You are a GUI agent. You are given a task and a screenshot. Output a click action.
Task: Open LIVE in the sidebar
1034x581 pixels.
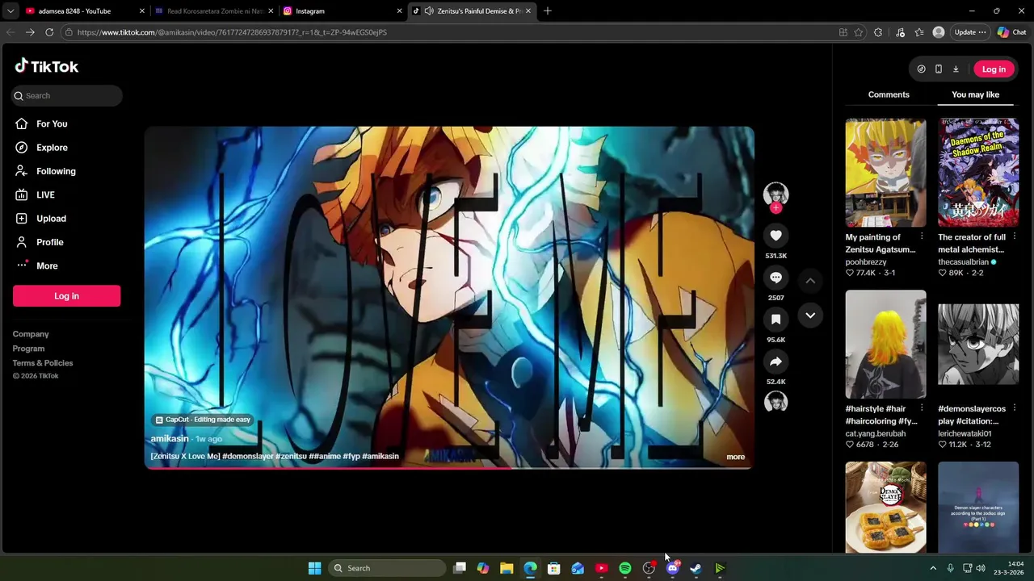tap(45, 194)
